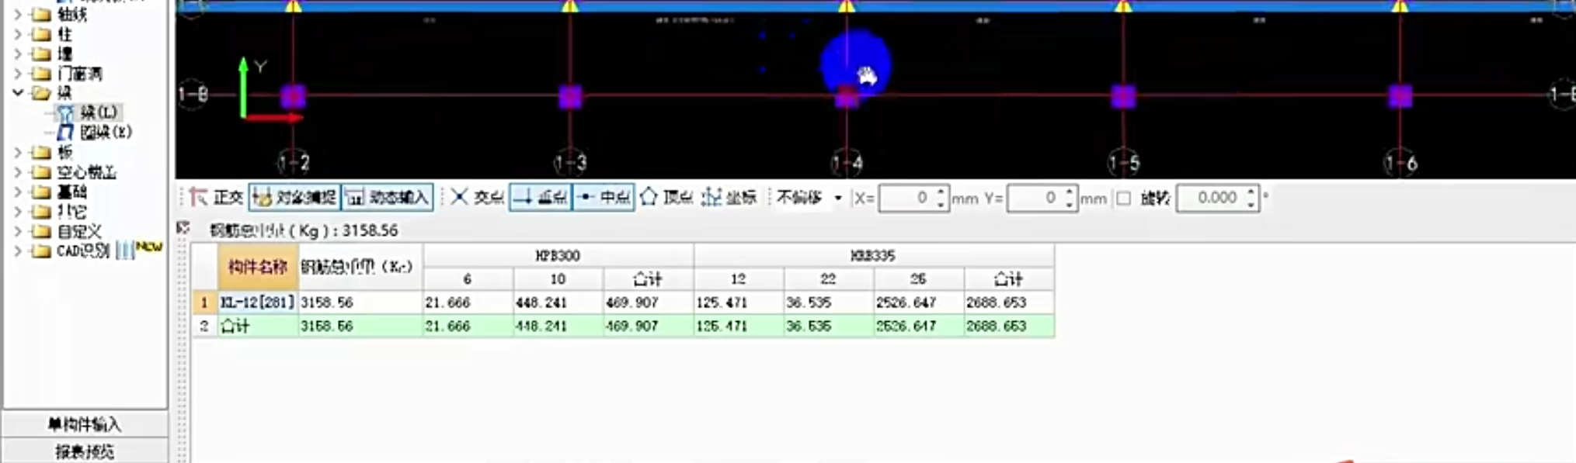
Task: Open the 不偏移 offset dropdown
Action: point(838,199)
